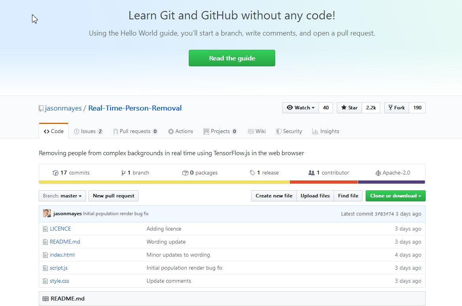The width and height of the screenshot is (462, 306).
Task: Click the eye icon in Watch button
Action: [289, 107]
